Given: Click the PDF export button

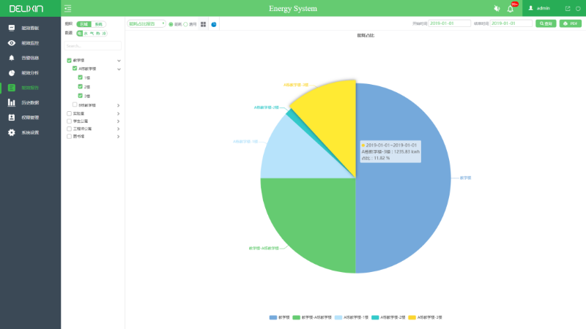Looking at the screenshot, I should 571,24.
